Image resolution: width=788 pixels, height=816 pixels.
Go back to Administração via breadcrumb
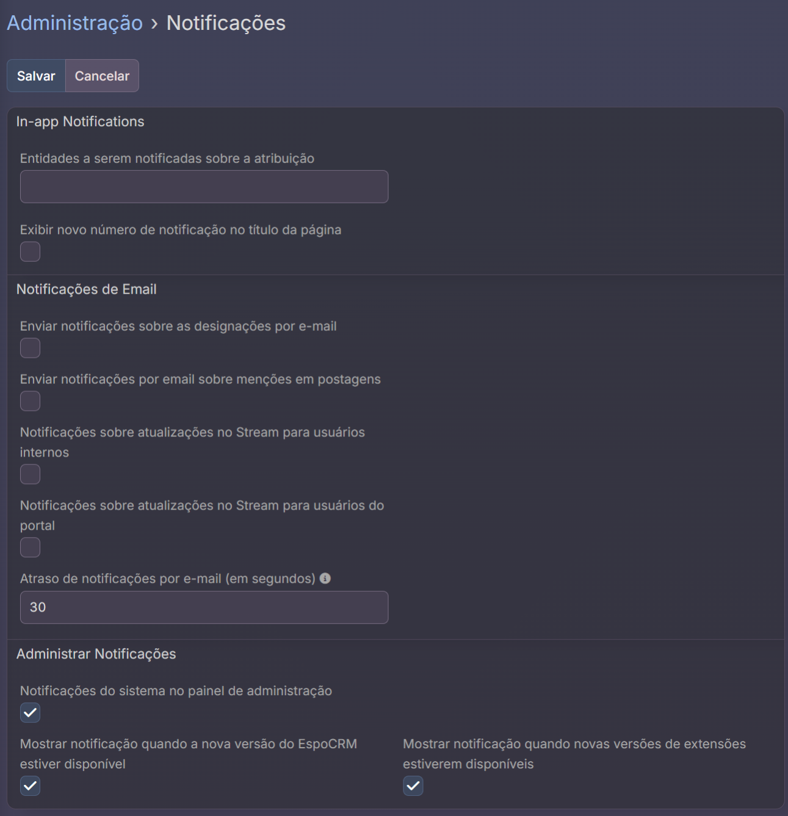point(74,23)
